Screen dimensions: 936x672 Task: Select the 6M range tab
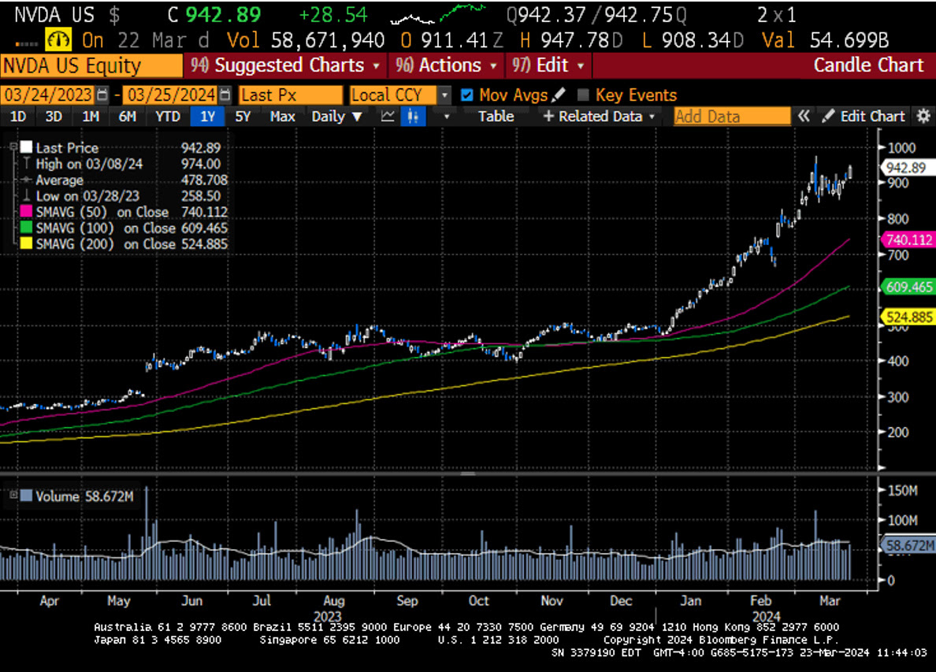coord(127,117)
